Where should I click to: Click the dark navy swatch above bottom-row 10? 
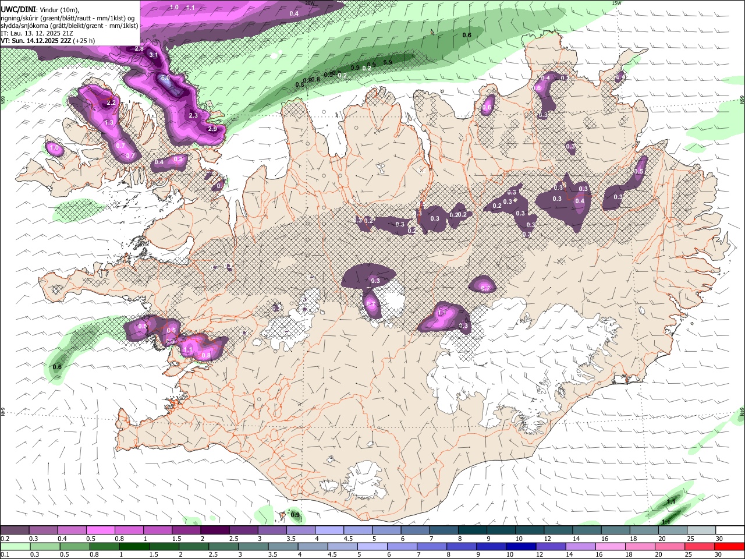point(520,547)
